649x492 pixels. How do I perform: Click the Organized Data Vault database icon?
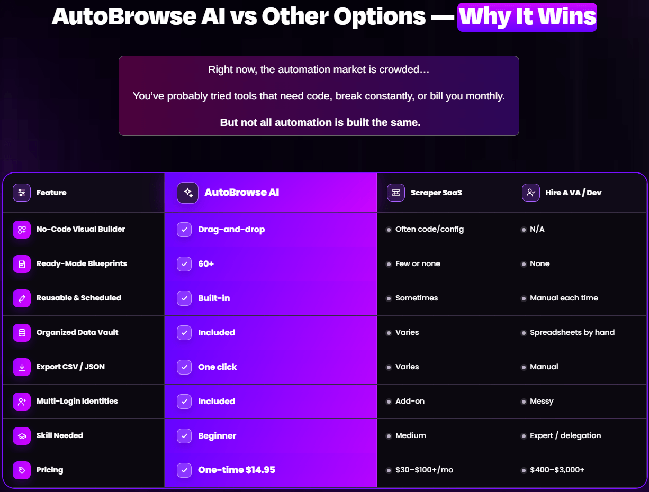[x=22, y=333]
